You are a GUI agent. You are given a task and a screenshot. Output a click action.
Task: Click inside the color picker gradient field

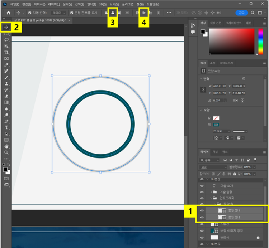[231, 41]
